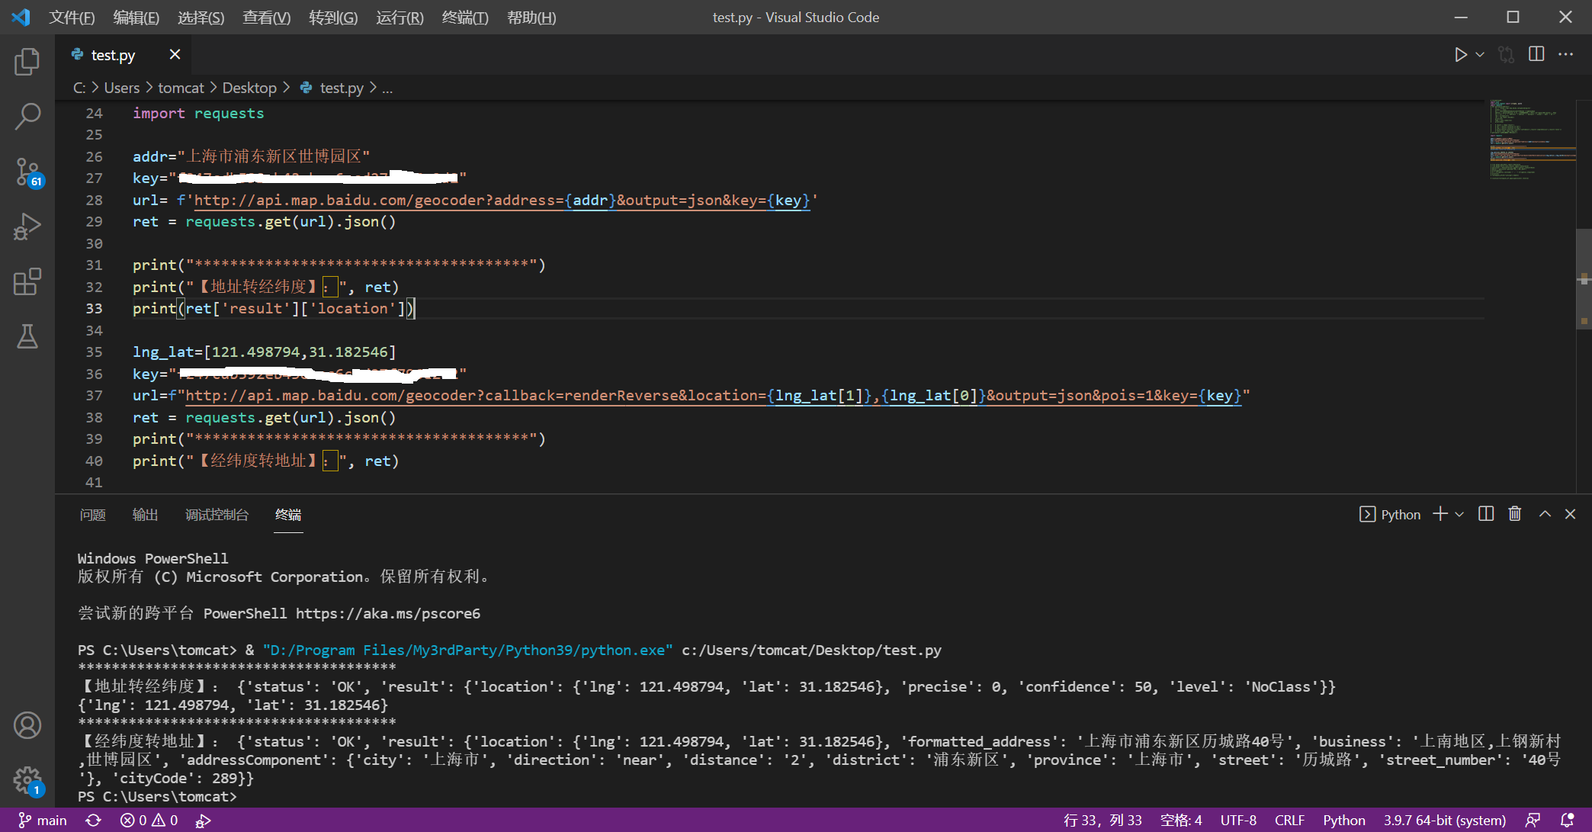Open Source Control showing 61 changes
This screenshot has width=1592, height=832.
pyautogui.click(x=27, y=172)
